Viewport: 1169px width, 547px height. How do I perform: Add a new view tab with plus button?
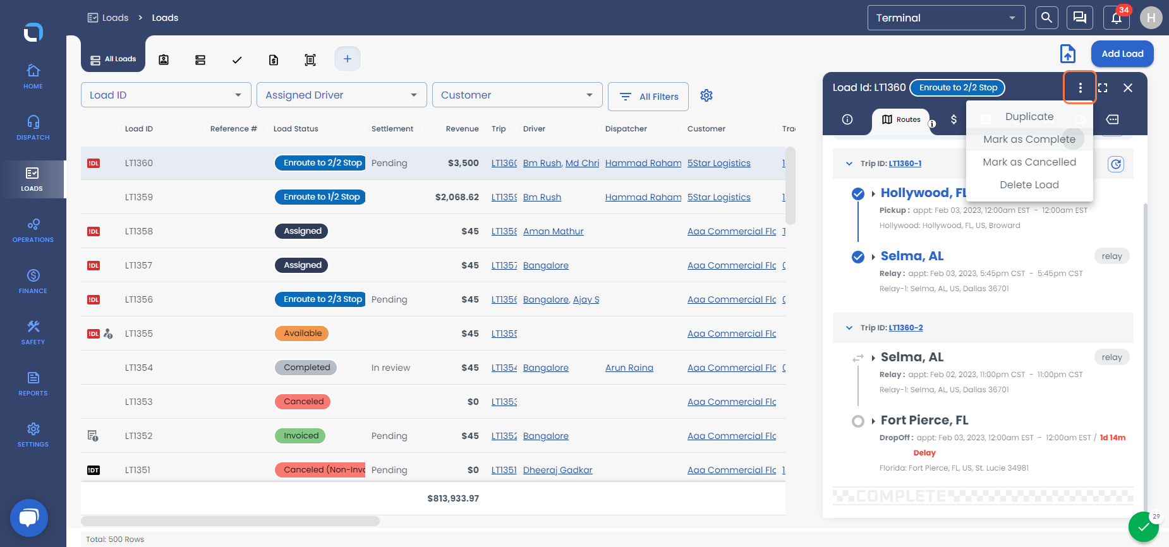pos(348,59)
